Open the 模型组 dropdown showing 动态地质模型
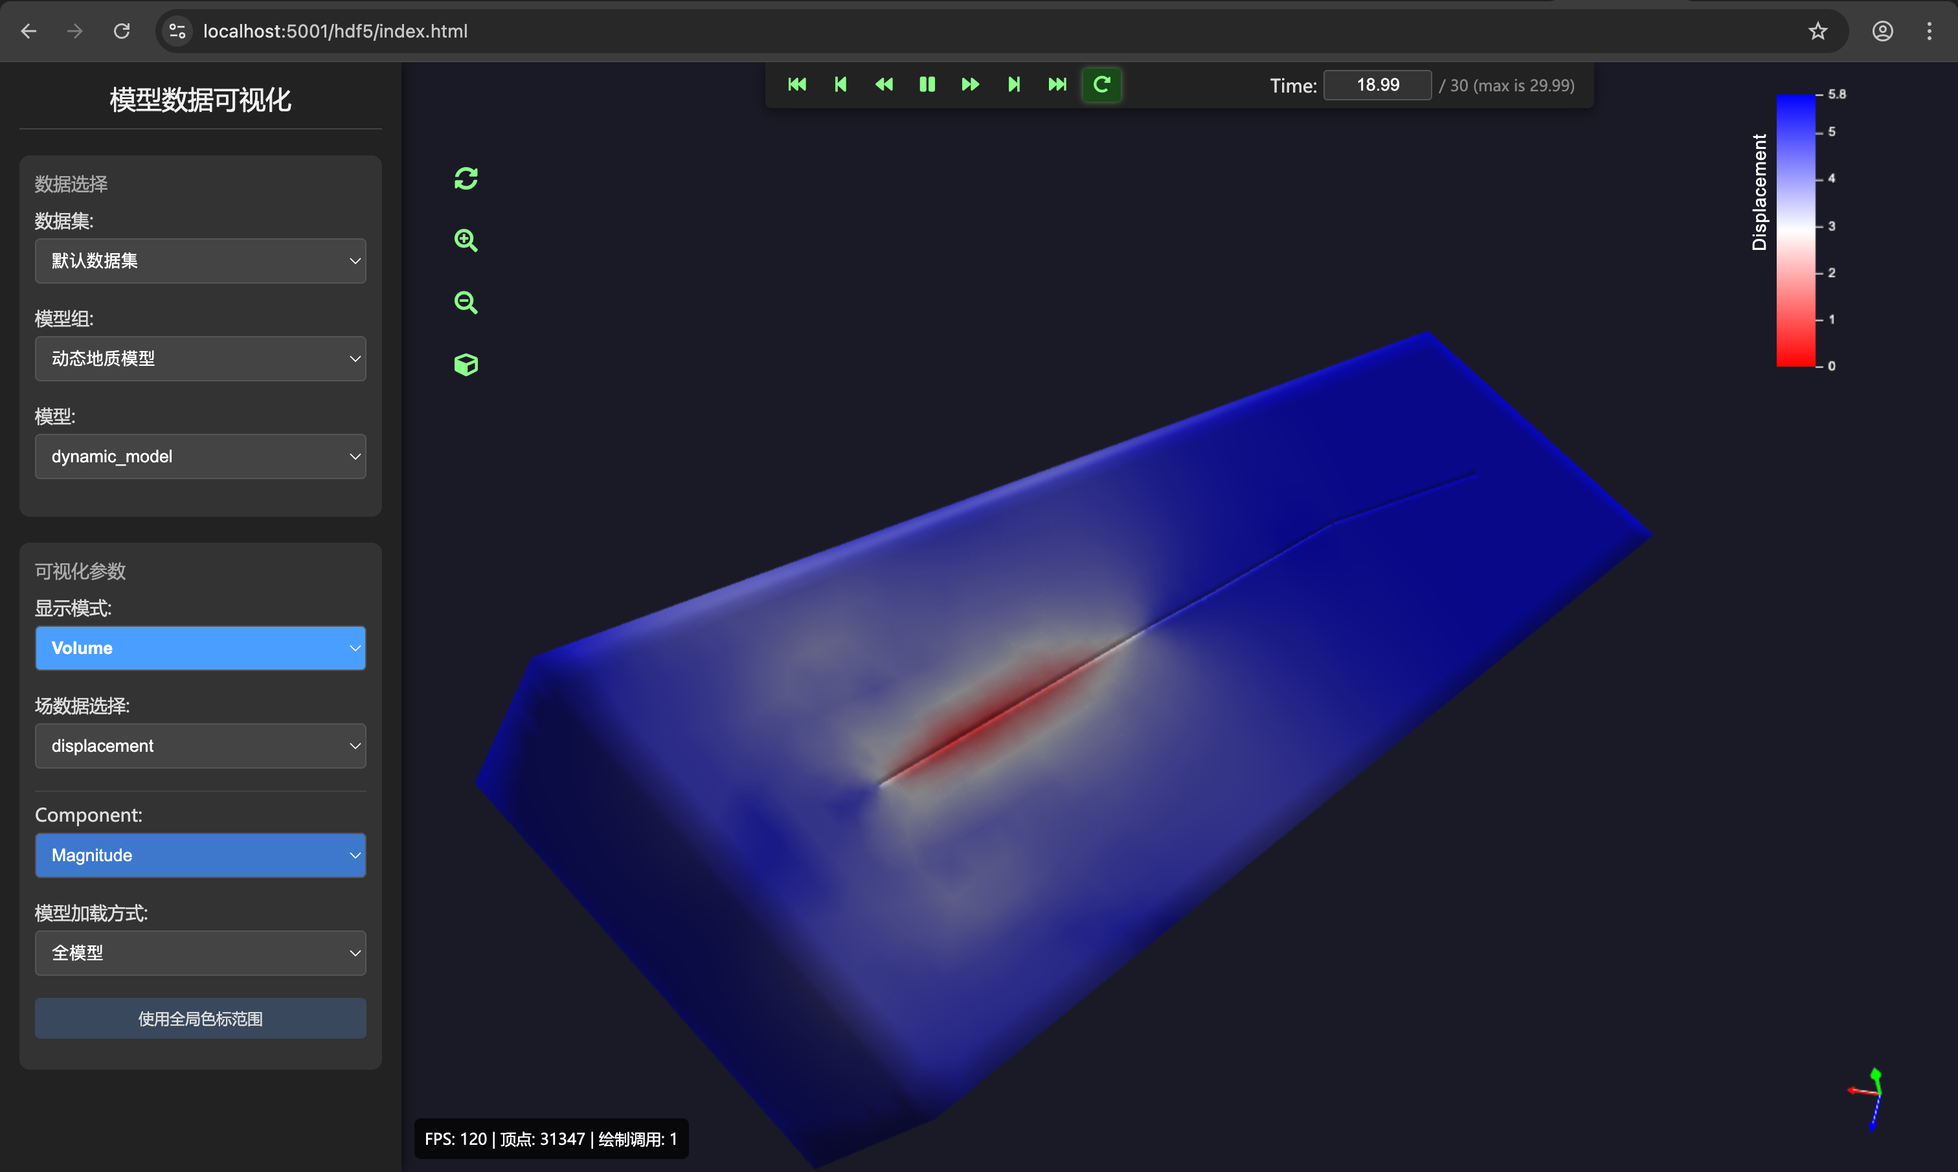Screen dimensions: 1958x1172 click(x=201, y=359)
